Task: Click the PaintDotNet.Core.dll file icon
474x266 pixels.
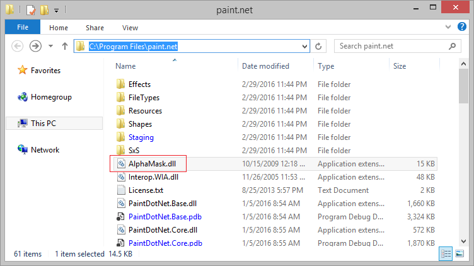Action: coord(121,230)
